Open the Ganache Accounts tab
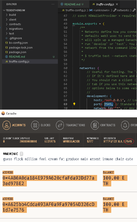Image resolution: width=137 pixels, height=222 pixels. coord(14,125)
